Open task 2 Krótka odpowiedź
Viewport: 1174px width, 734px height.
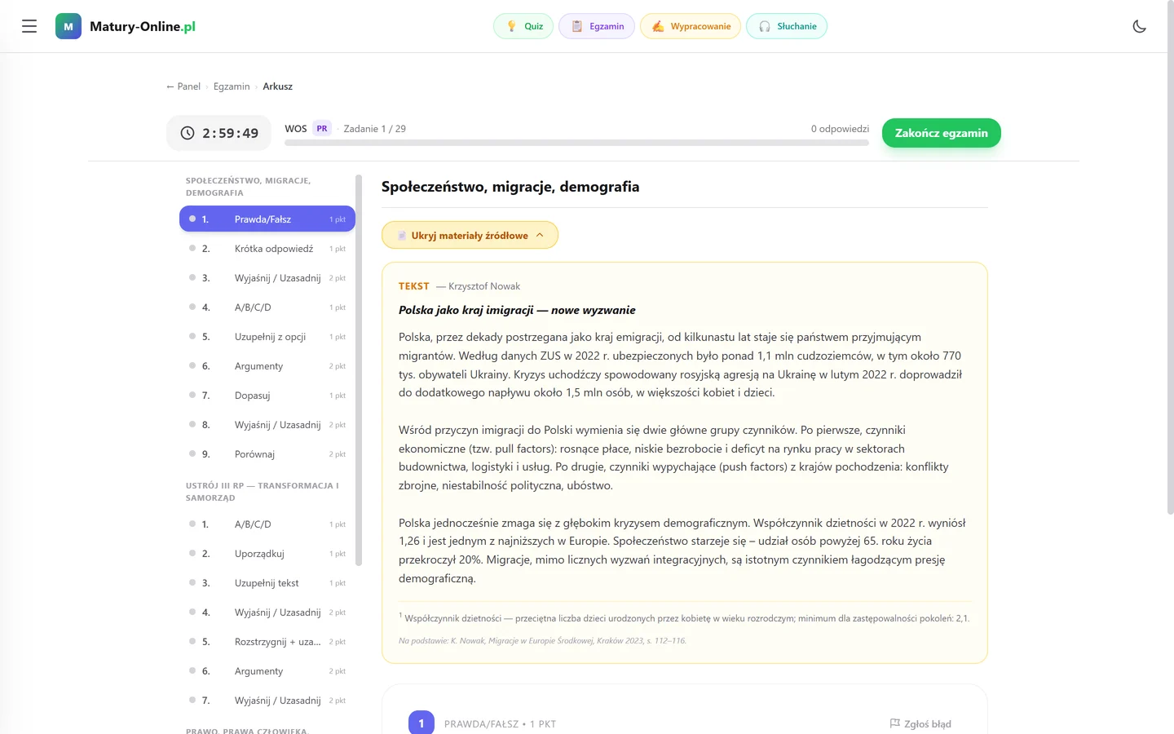click(x=267, y=248)
